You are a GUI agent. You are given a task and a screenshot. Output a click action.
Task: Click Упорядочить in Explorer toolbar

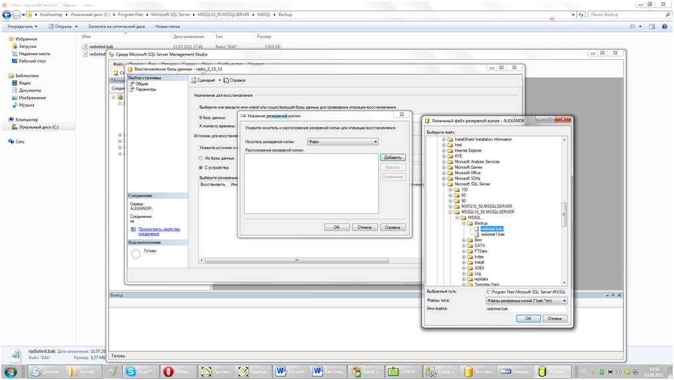(23, 27)
